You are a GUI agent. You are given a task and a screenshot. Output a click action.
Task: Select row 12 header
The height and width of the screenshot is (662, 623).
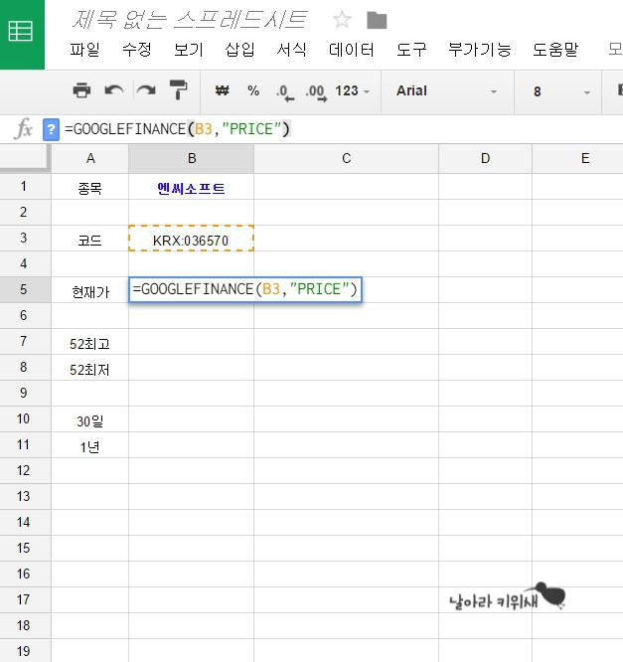24,471
